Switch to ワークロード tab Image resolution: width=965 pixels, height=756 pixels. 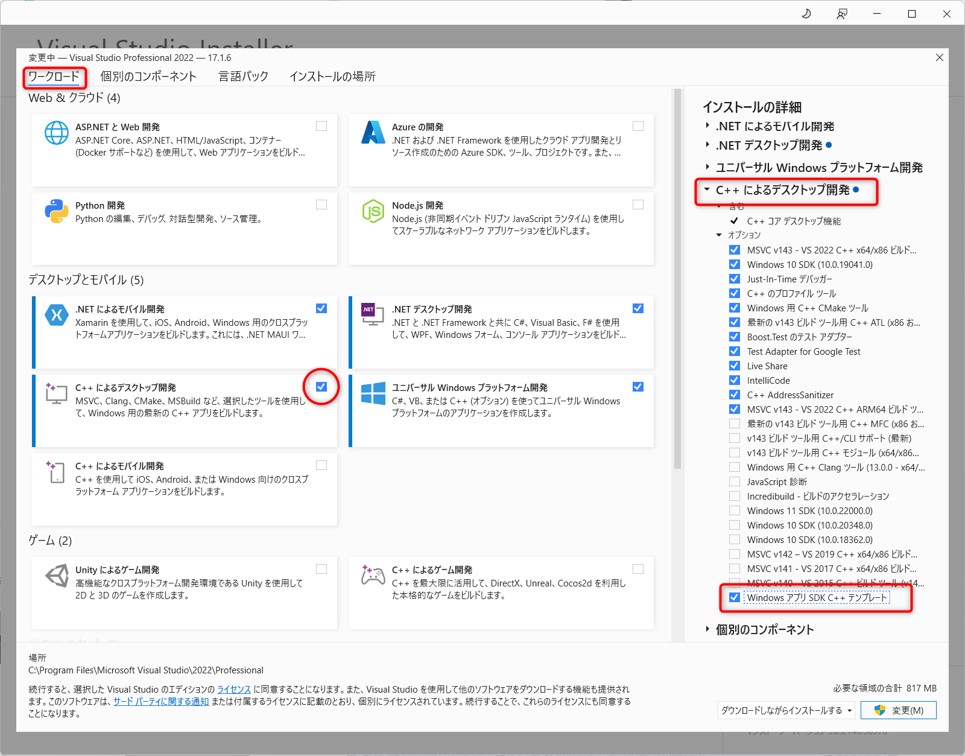(54, 77)
